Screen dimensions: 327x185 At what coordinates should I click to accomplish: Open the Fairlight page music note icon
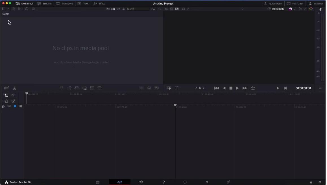tap(207, 182)
